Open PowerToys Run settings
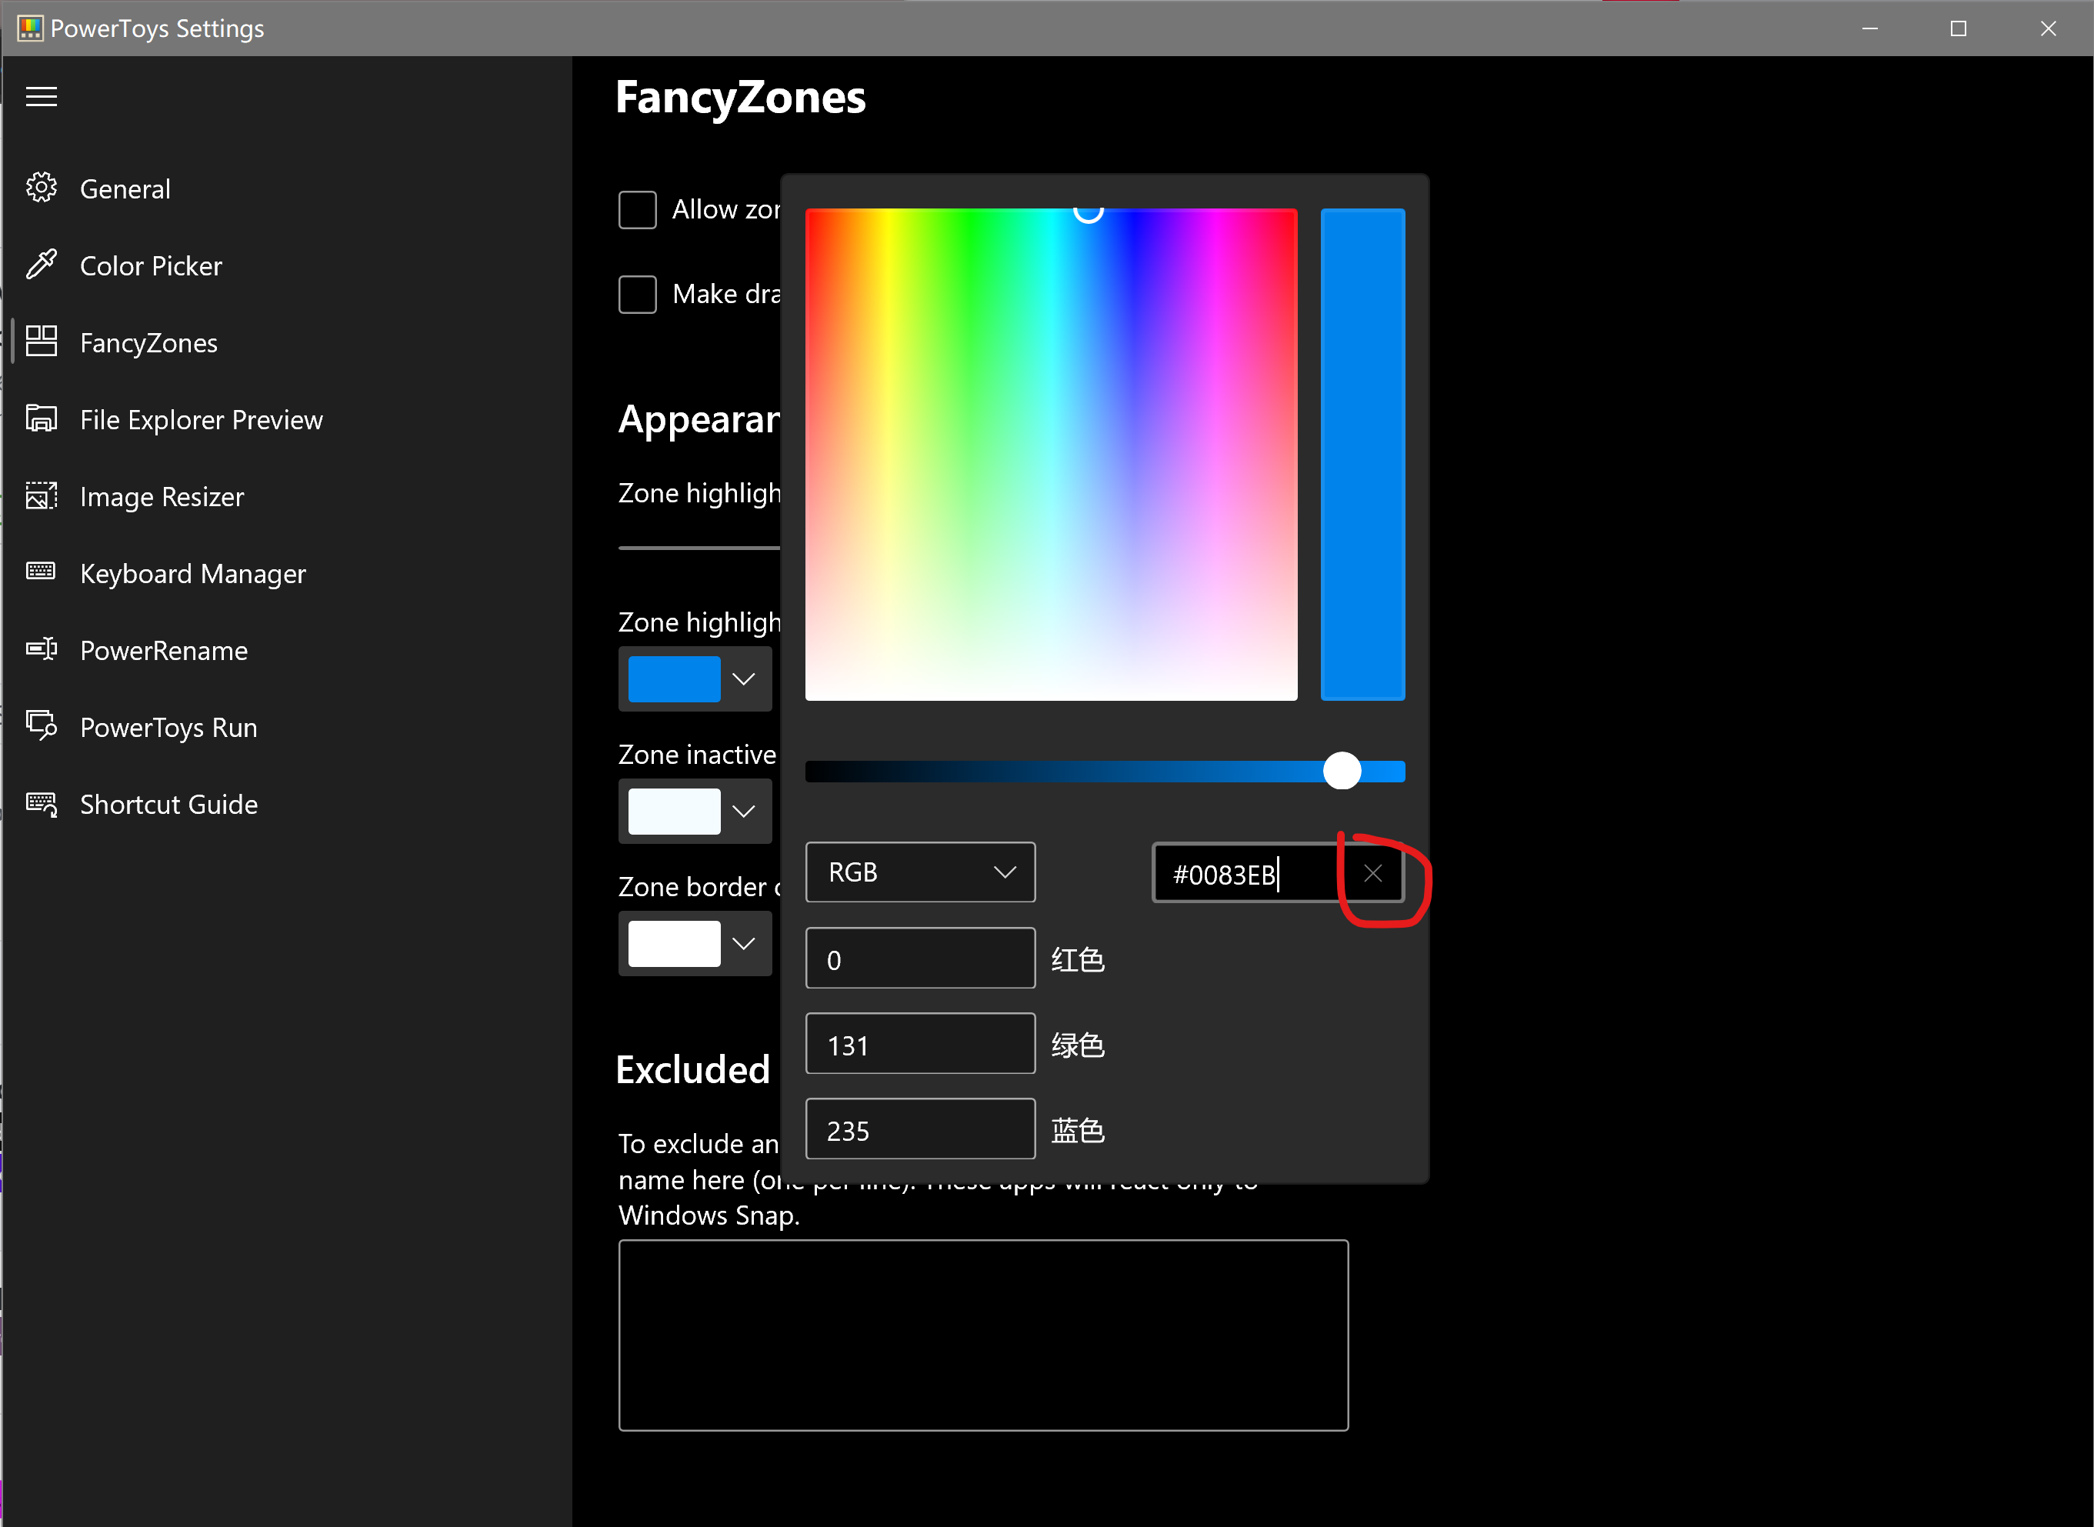Viewport: 2094px width, 1527px height. (168, 726)
